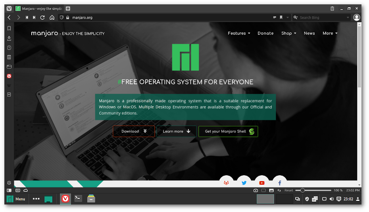Open Manjaro Twitter social icon

tap(244, 183)
